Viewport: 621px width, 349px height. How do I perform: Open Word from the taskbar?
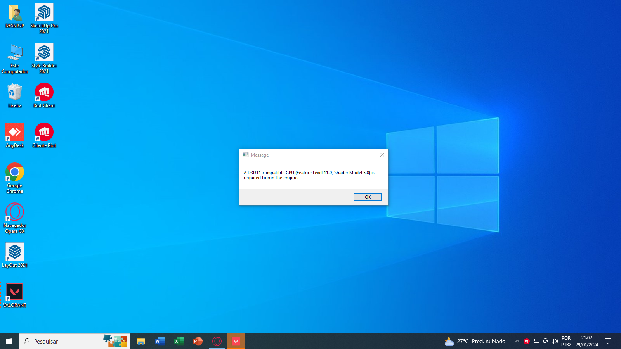pyautogui.click(x=160, y=341)
